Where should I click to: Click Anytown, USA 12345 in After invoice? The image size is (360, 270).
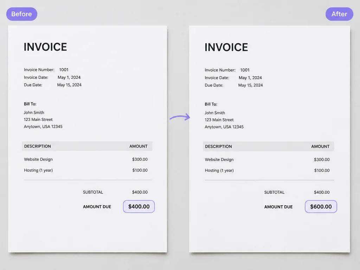[x=224, y=127]
